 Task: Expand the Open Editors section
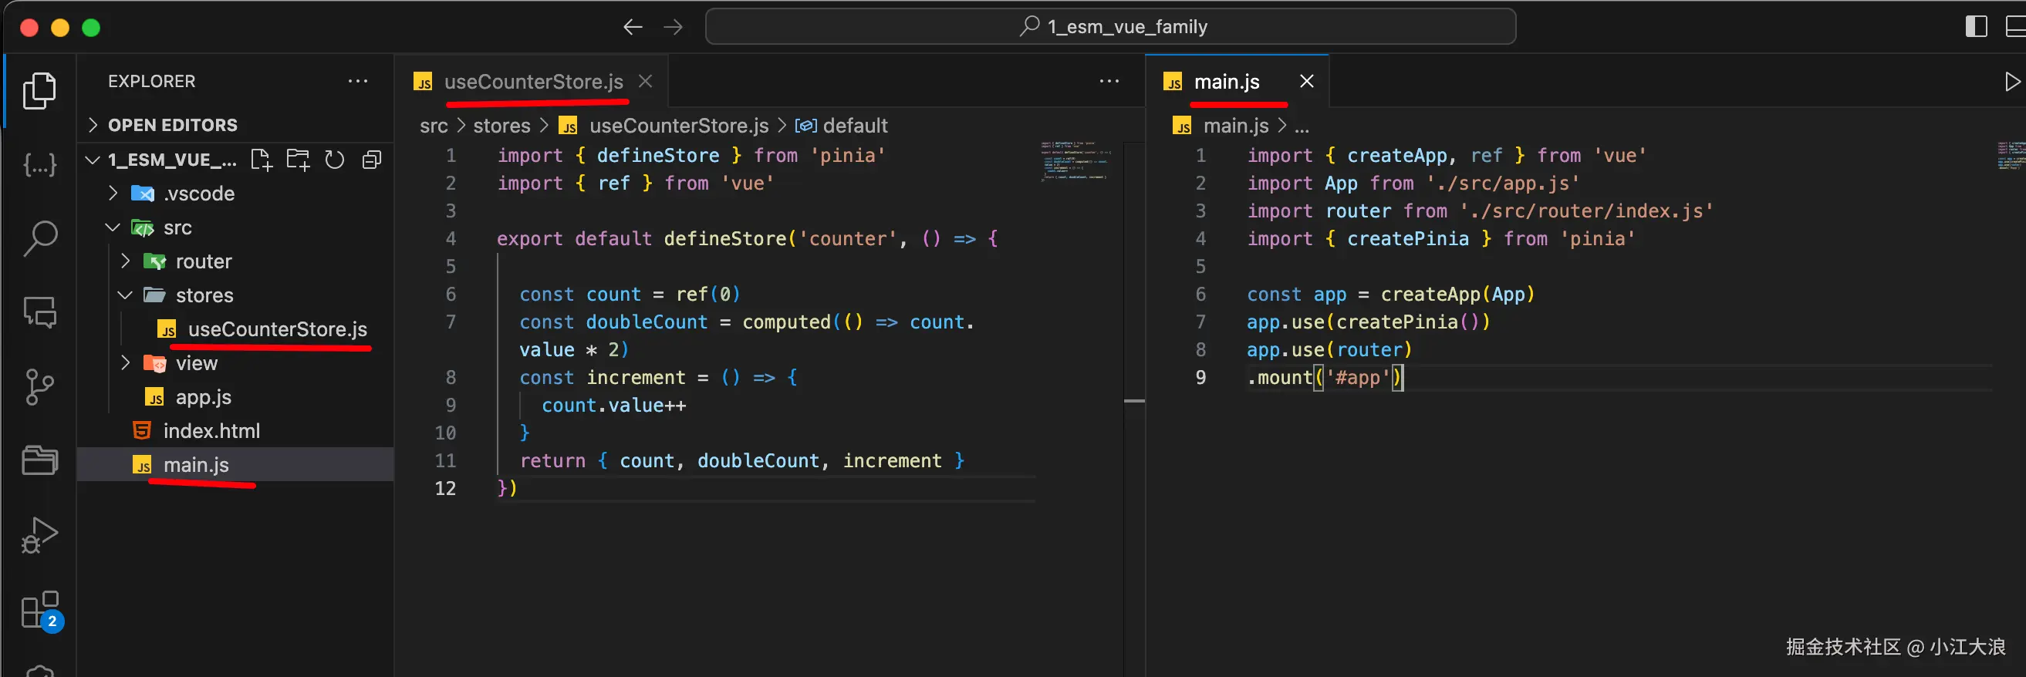click(236, 125)
